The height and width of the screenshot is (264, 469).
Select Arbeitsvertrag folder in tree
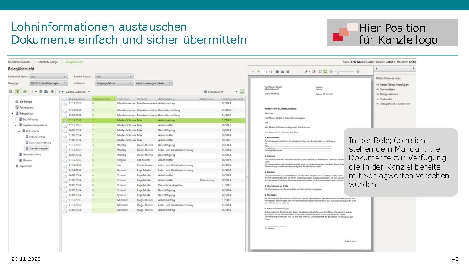point(35,137)
